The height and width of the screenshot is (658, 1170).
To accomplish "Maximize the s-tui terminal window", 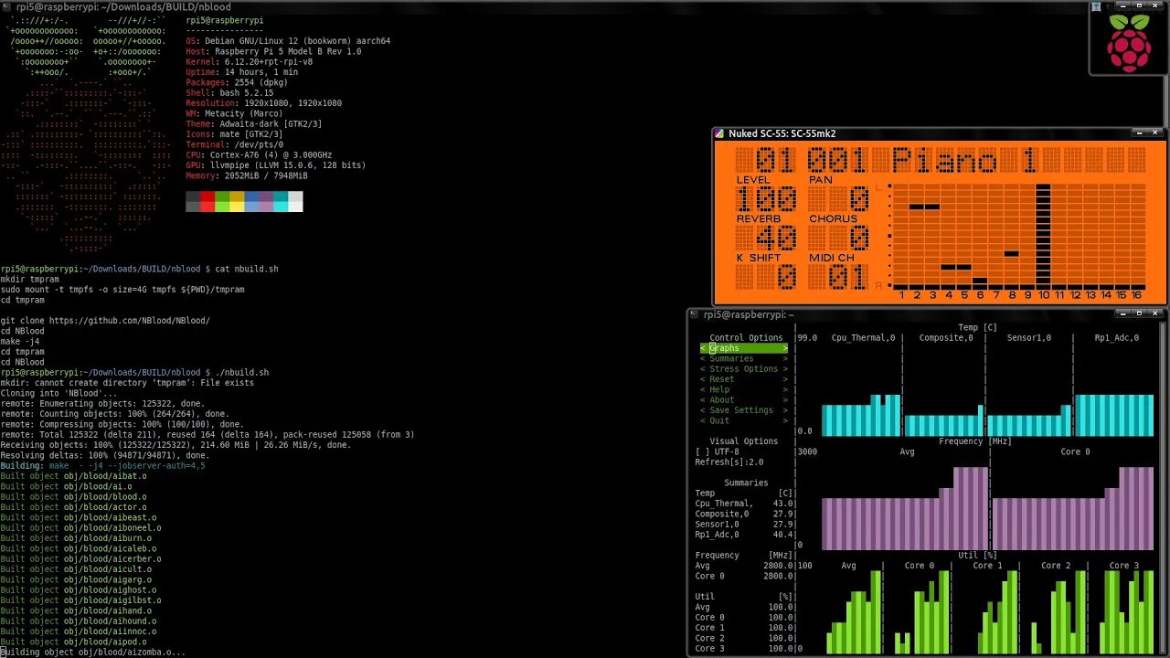I will [x=1141, y=314].
